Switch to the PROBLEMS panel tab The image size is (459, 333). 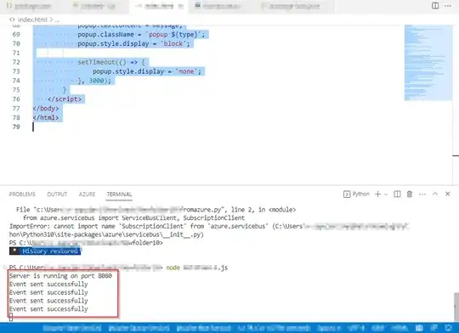point(22,195)
